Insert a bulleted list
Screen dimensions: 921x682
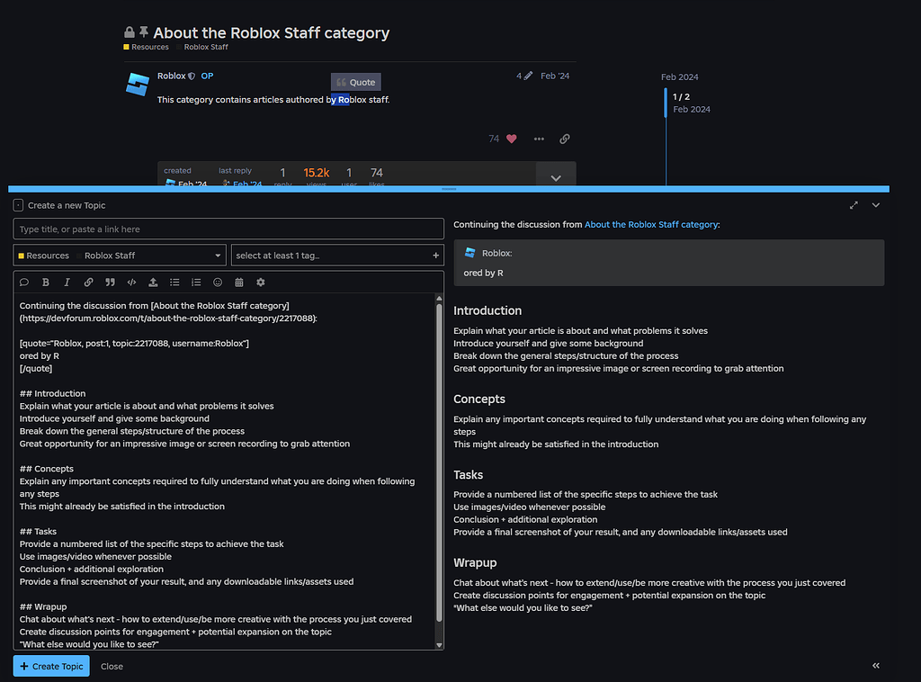pyautogui.click(x=174, y=282)
